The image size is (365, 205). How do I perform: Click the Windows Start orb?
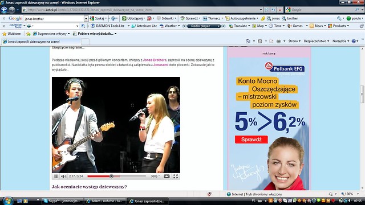7,200
